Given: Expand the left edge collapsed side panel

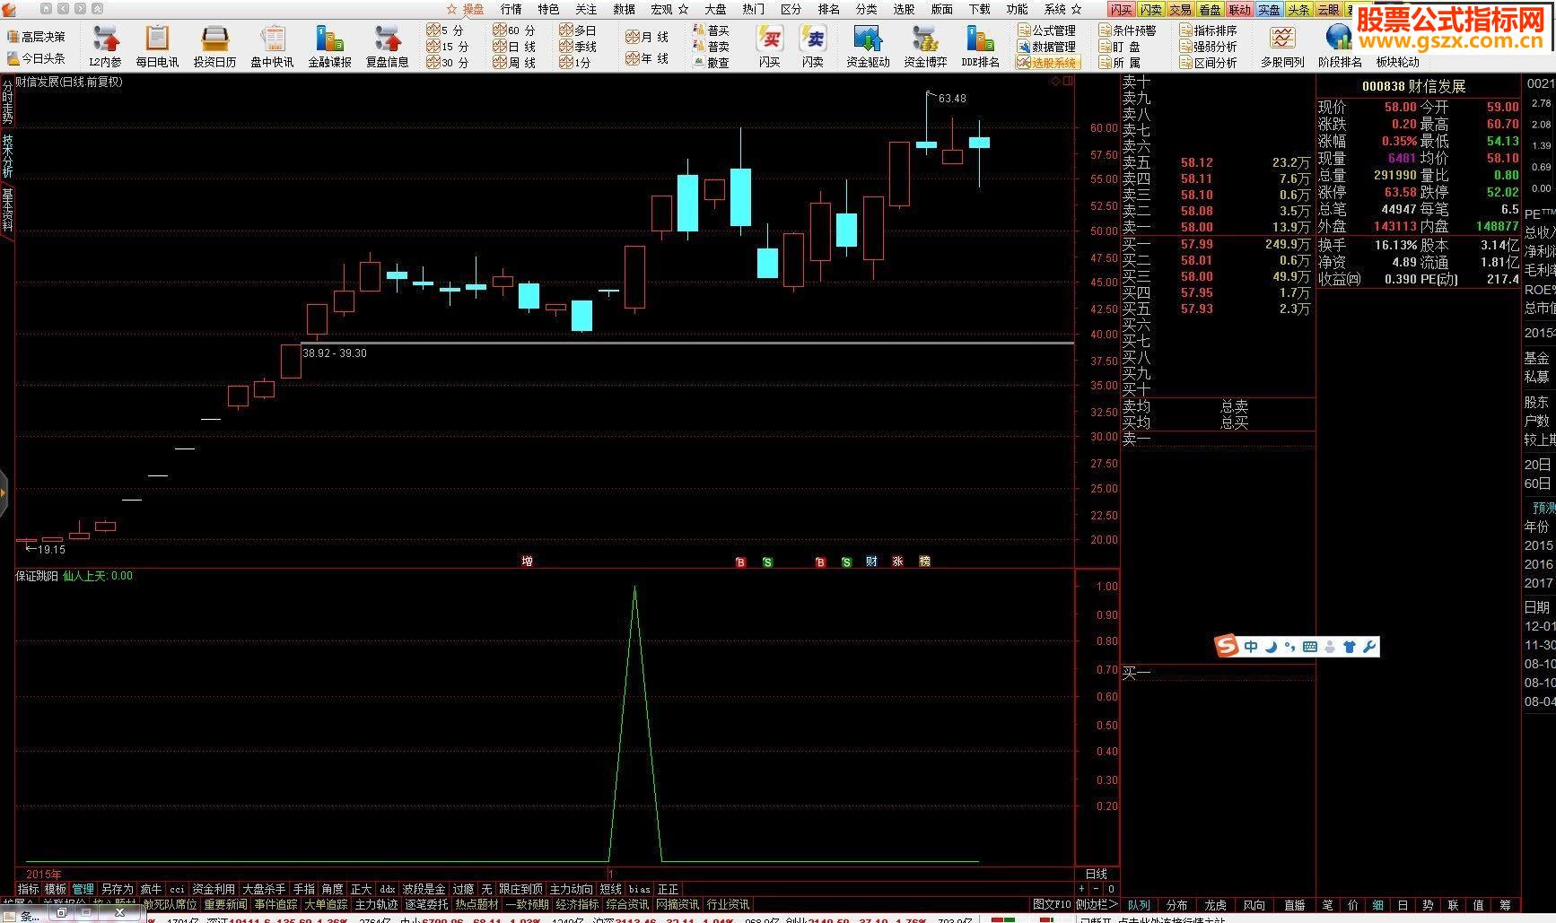Looking at the screenshot, I should pyautogui.click(x=4, y=491).
